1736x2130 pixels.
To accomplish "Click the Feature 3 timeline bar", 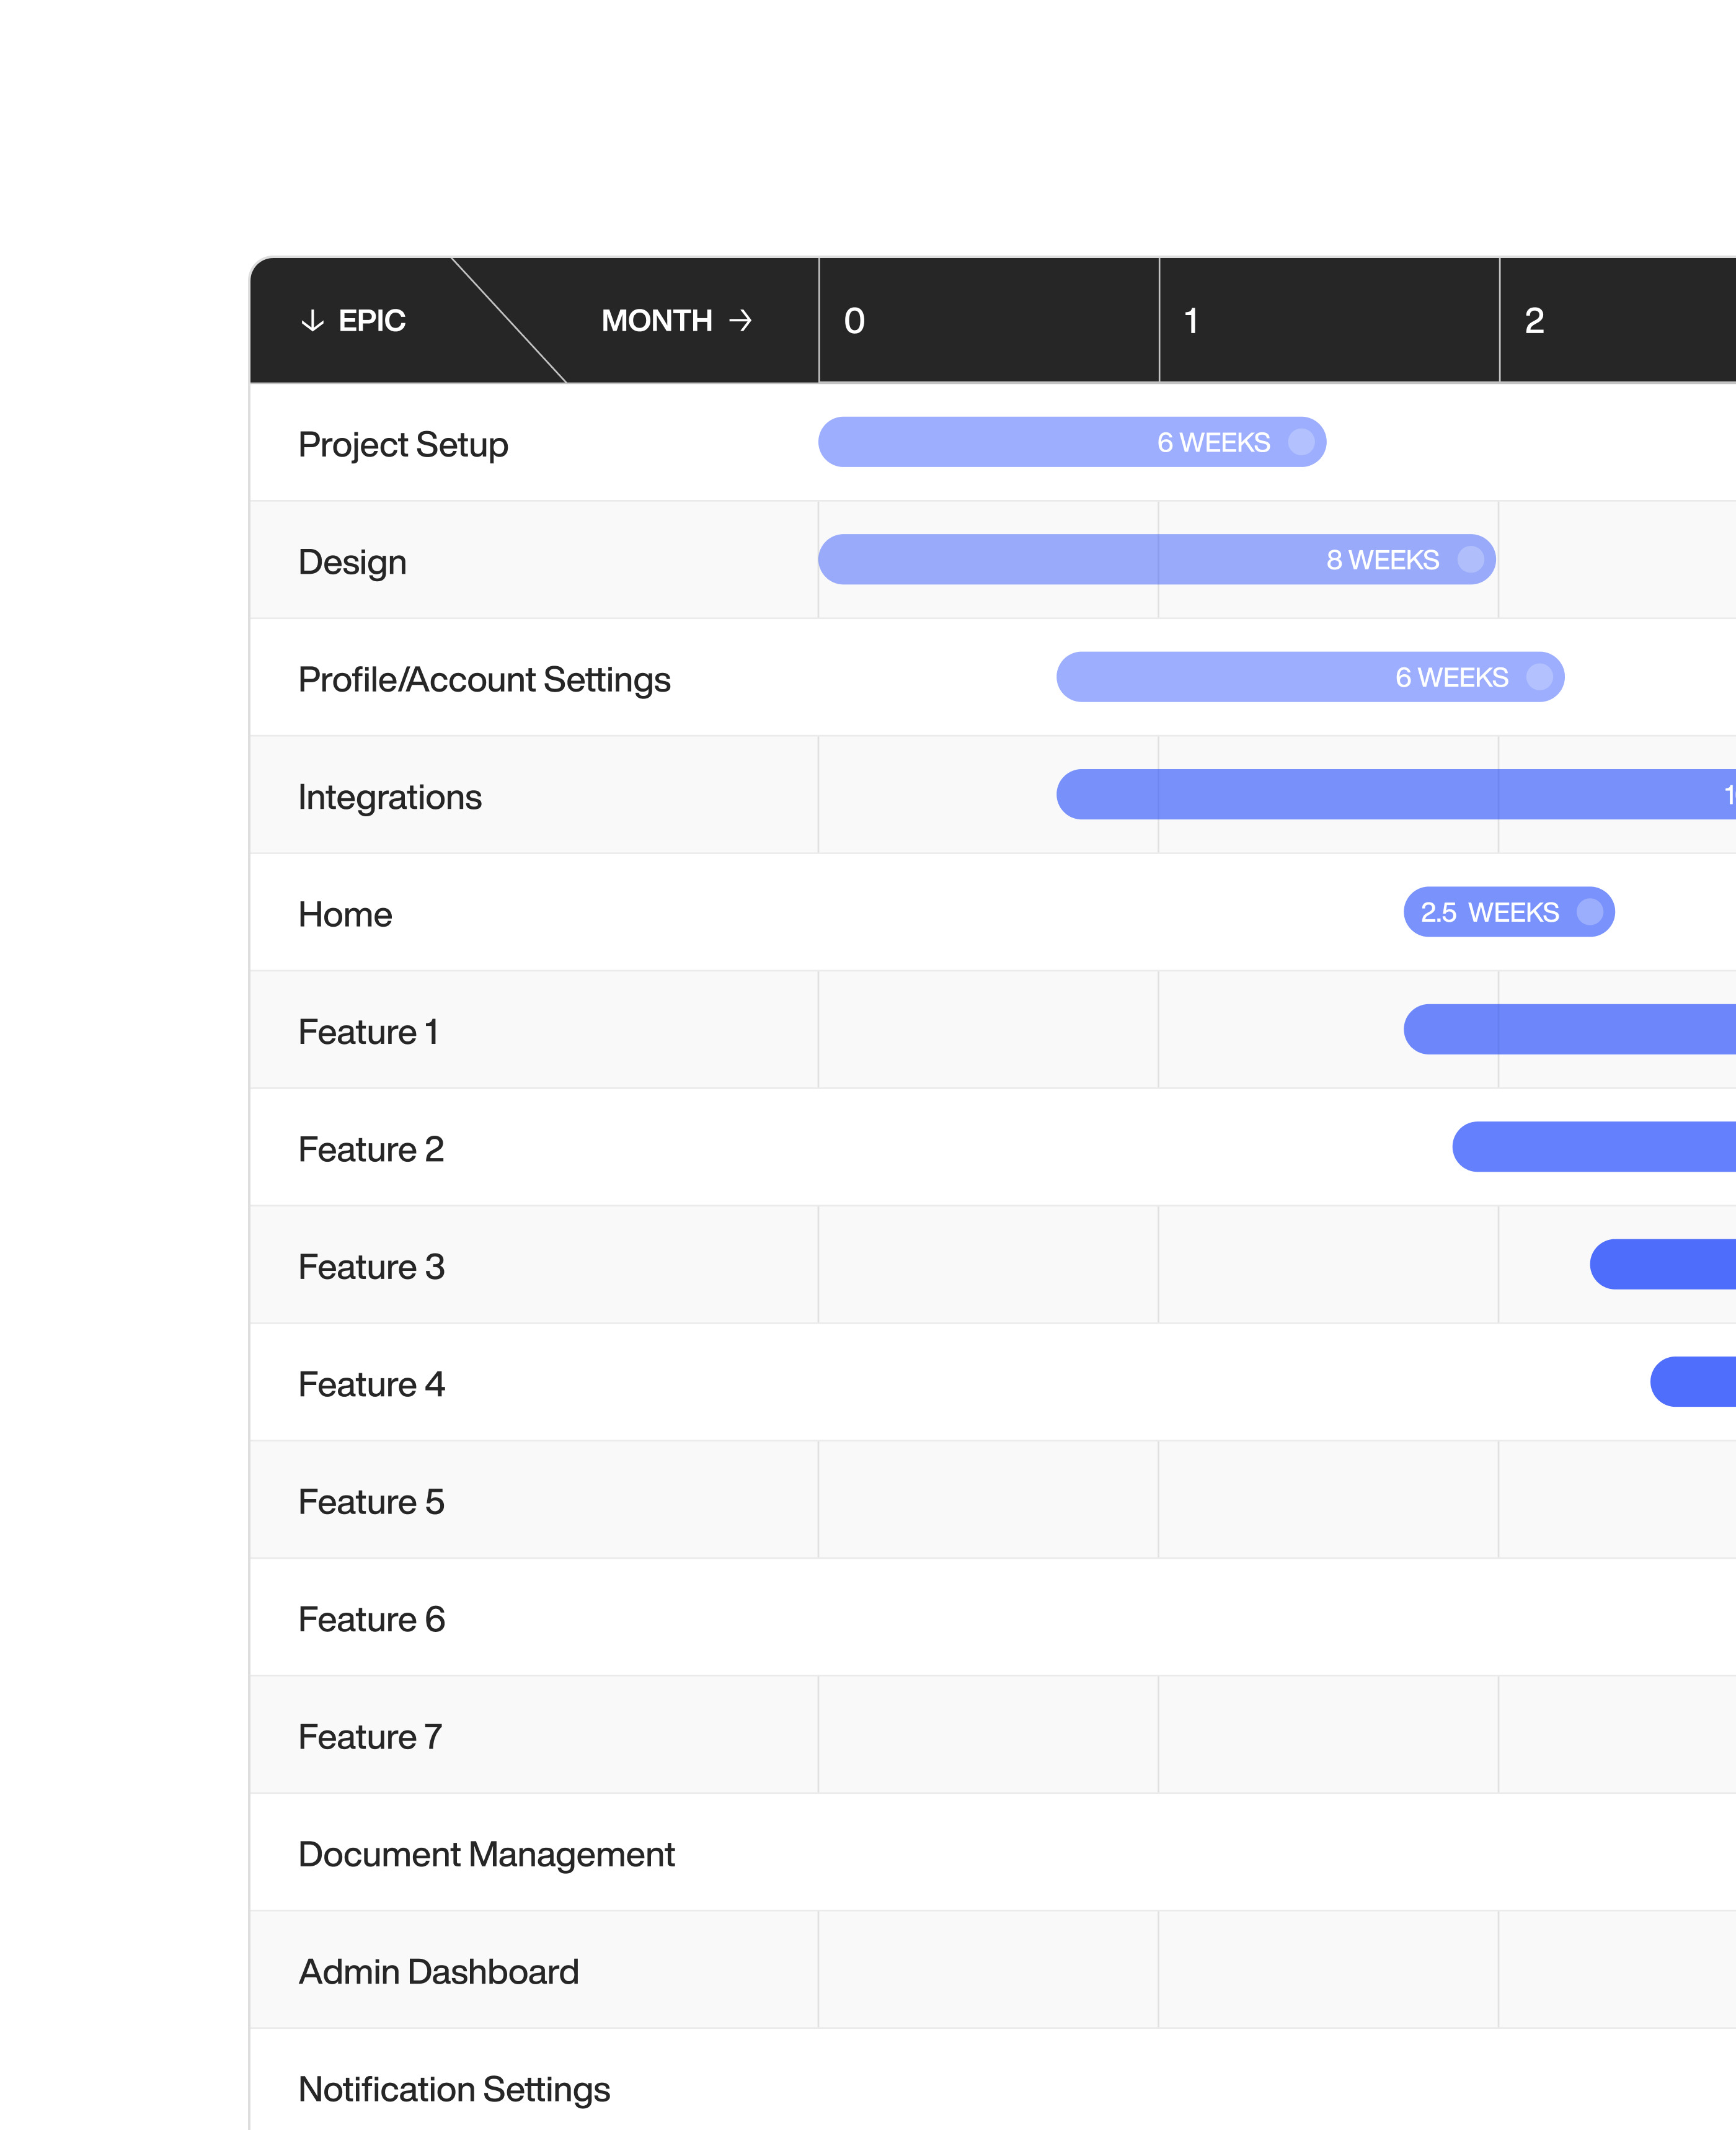I will [1664, 1265].
